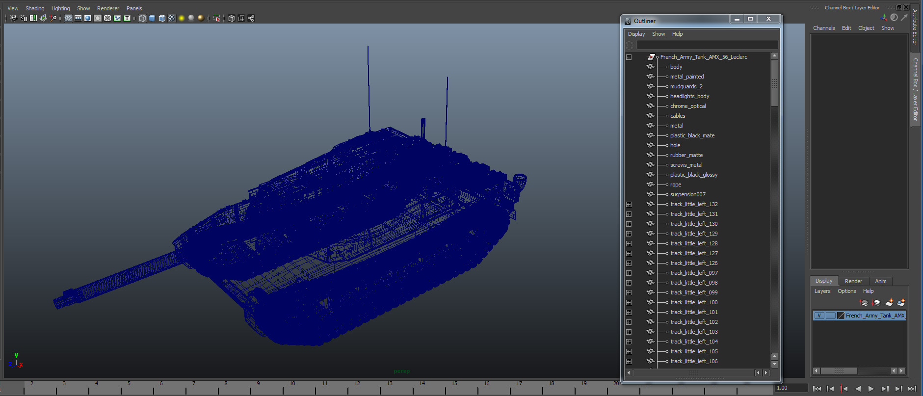This screenshot has width=923, height=396.
Task: Enable High Quality rendering gold sphere icon
Action: [201, 18]
